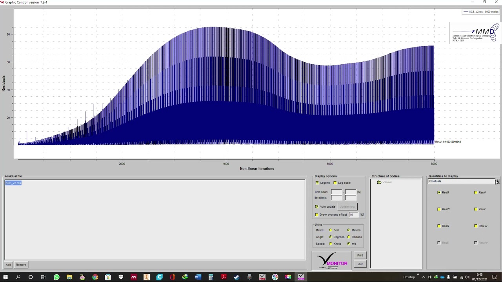This screenshot has height=282, width=502.
Task: Click the Update now button
Action: 347,206
